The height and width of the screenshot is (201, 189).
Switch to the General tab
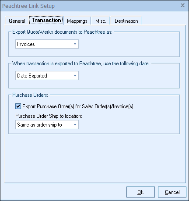(17, 21)
